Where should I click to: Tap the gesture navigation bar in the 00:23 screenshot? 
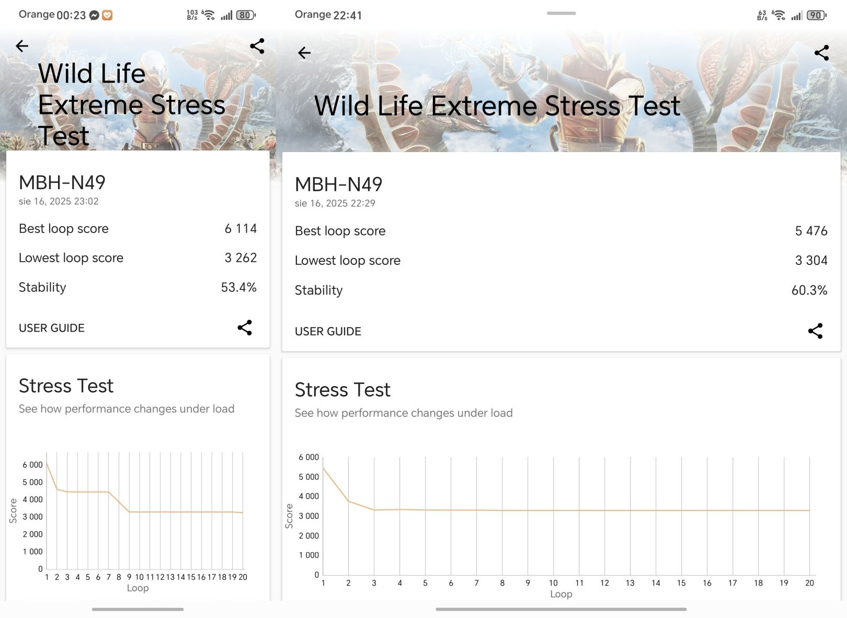(x=138, y=609)
